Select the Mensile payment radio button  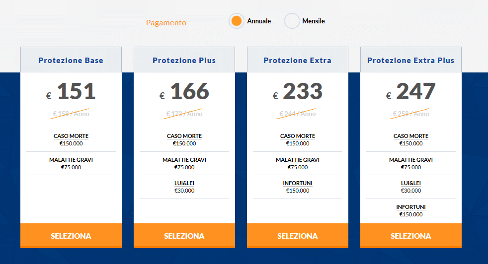click(292, 21)
